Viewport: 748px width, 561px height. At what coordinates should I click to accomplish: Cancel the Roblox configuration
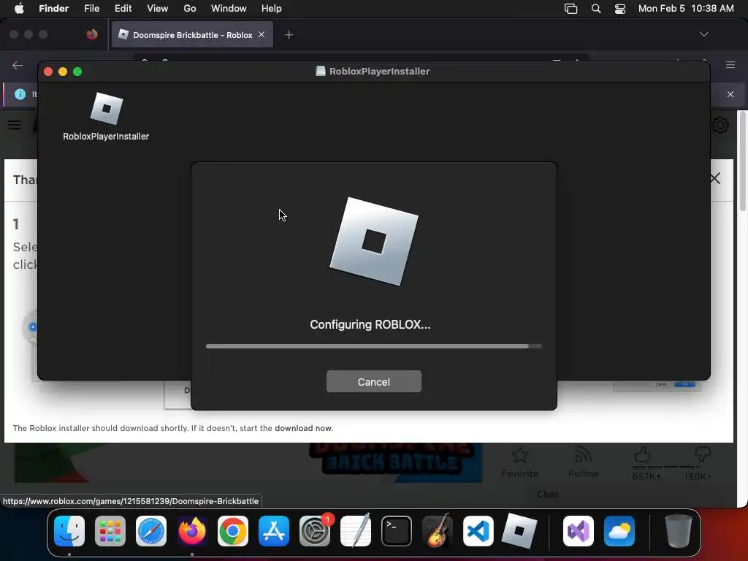(x=373, y=381)
